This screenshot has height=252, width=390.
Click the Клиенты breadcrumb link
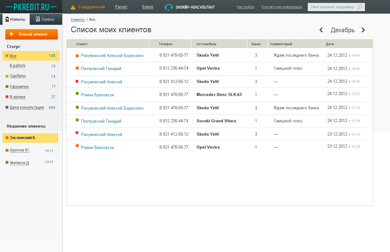pyautogui.click(x=78, y=20)
